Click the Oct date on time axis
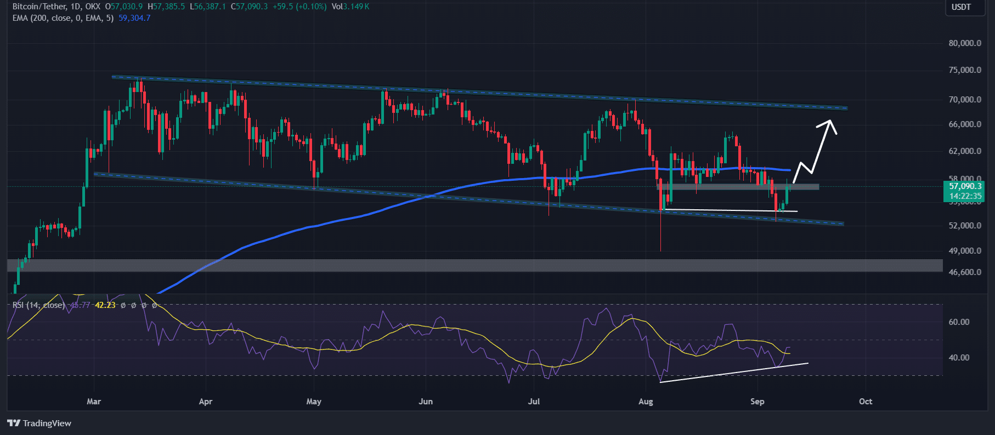The image size is (995, 435). (x=866, y=402)
